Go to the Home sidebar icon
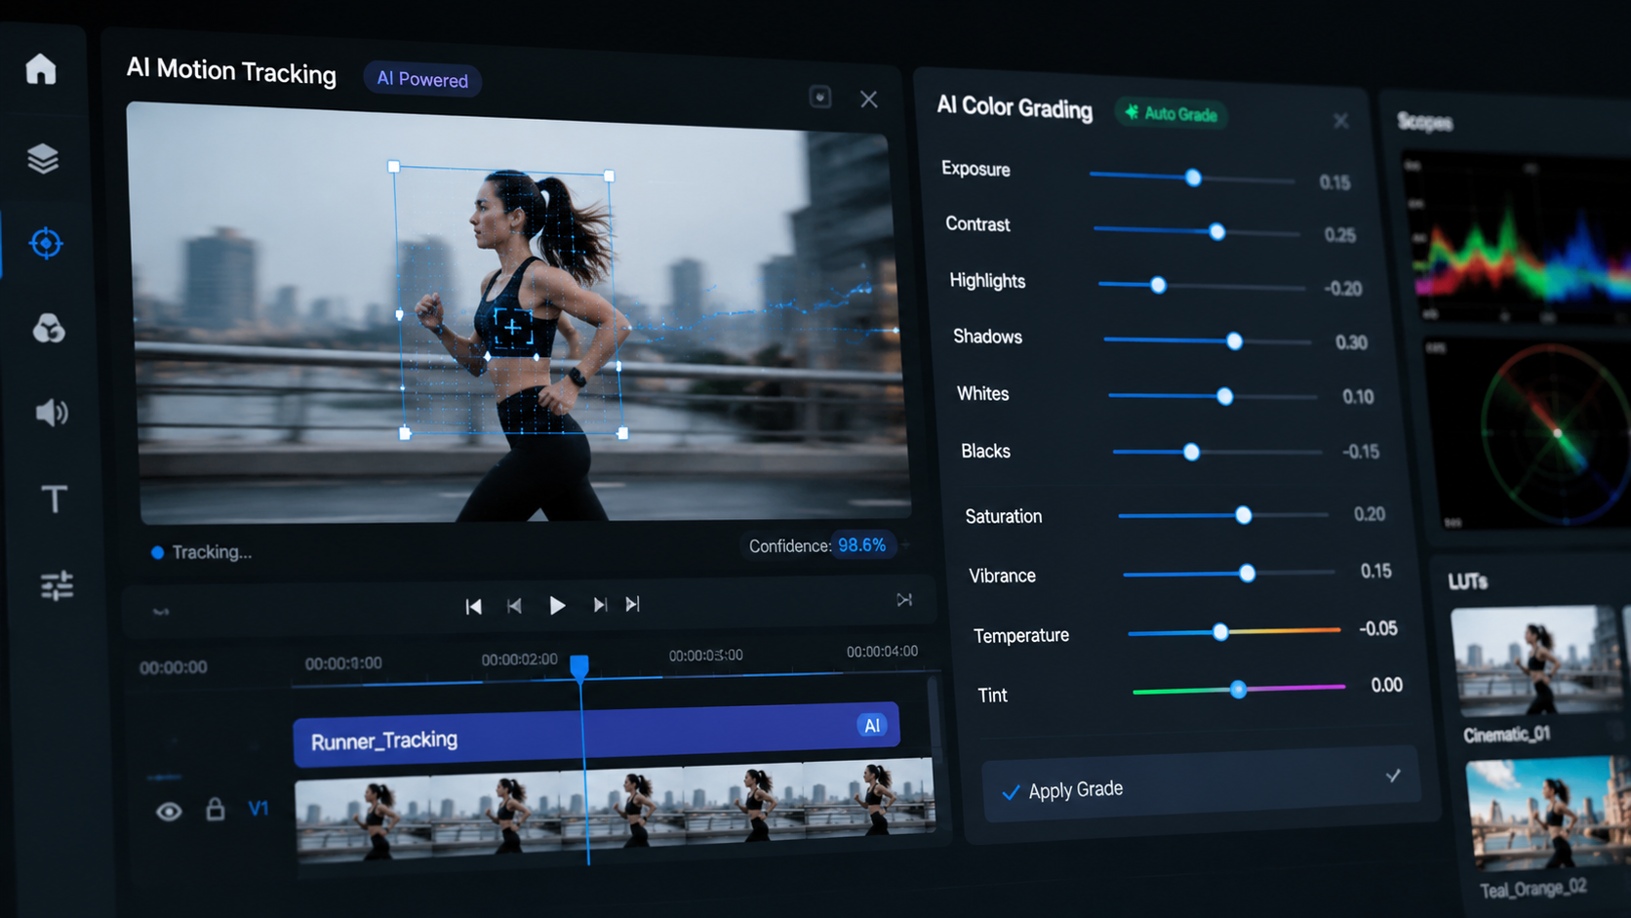The width and height of the screenshot is (1631, 918). pyautogui.click(x=41, y=69)
